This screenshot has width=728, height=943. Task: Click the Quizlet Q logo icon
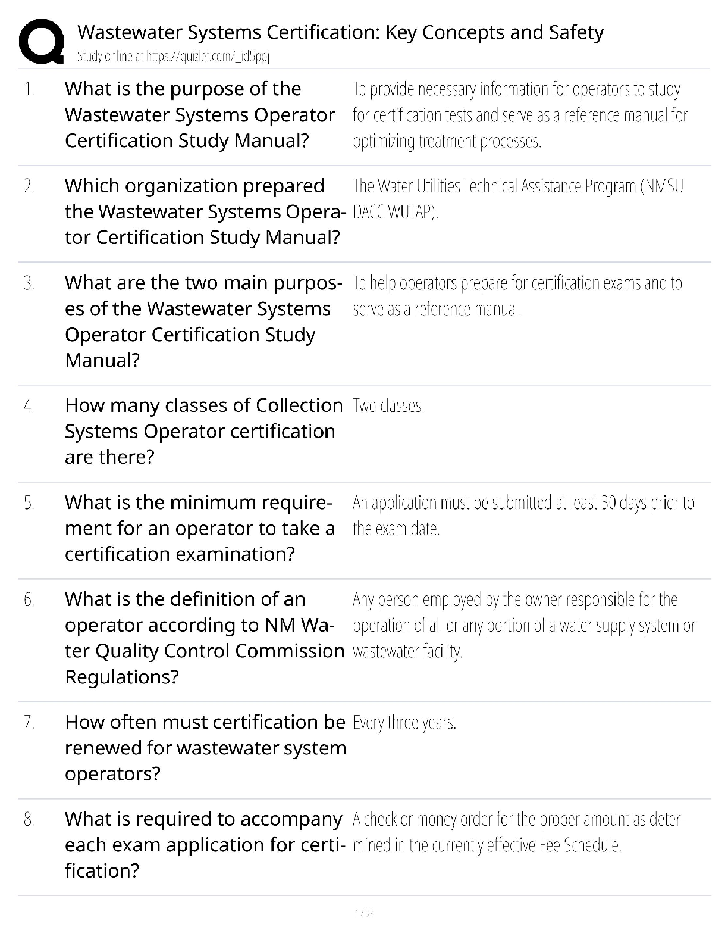[42, 41]
